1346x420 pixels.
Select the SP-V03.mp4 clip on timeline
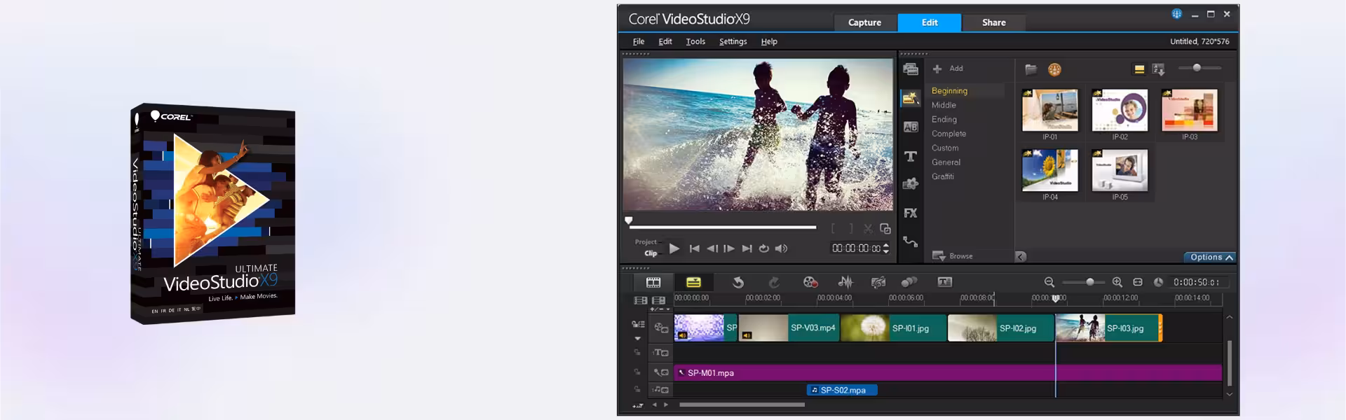point(789,328)
